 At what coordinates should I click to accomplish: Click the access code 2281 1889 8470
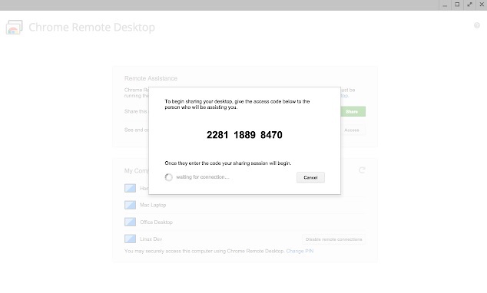[244, 135]
